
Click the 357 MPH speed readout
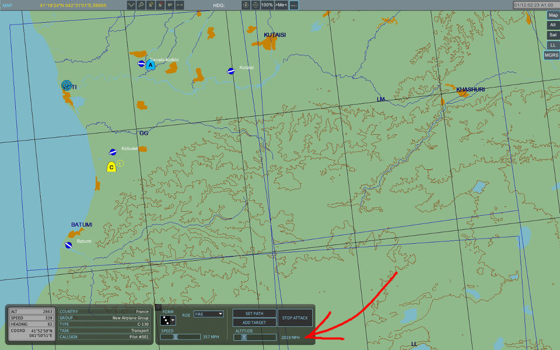click(211, 337)
